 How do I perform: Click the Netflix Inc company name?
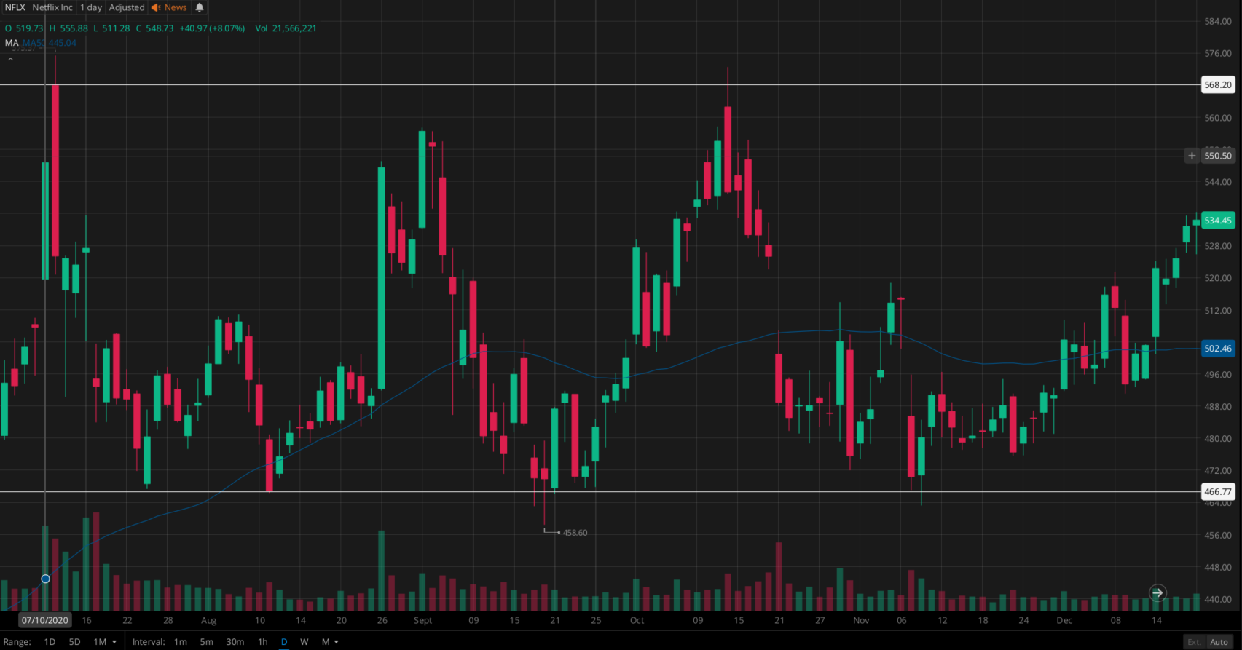52,7
